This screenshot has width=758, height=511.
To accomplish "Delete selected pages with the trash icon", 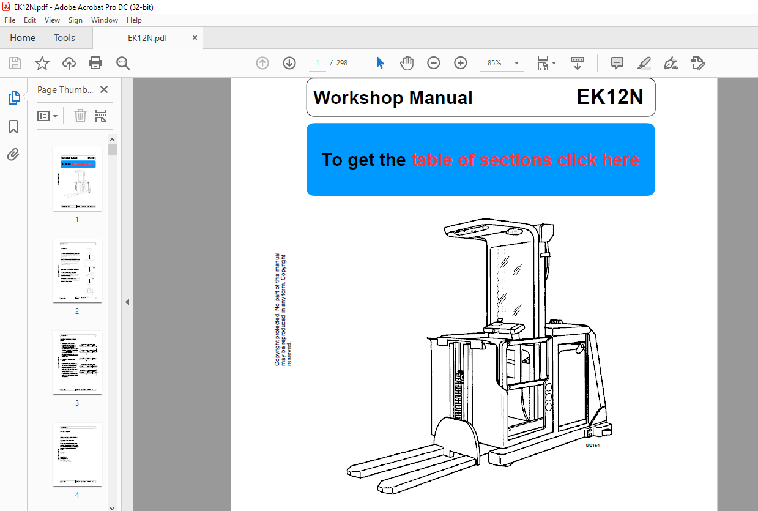I will coord(80,116).
